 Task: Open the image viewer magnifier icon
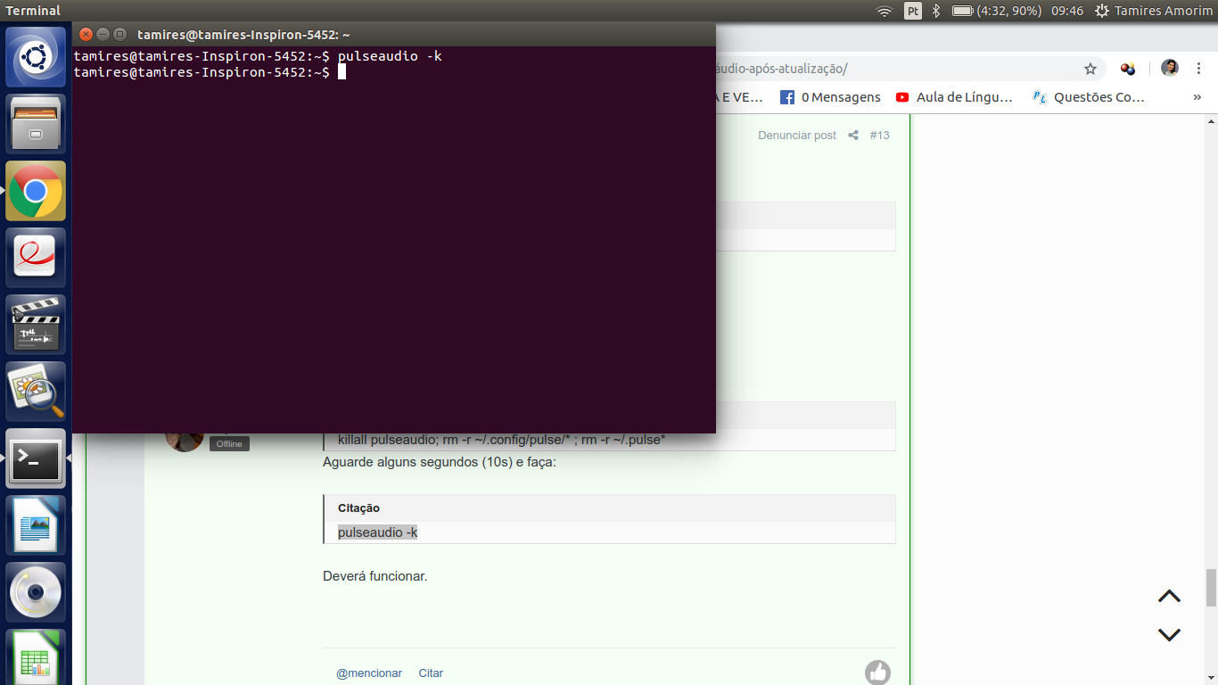click(x=36, y=392)
